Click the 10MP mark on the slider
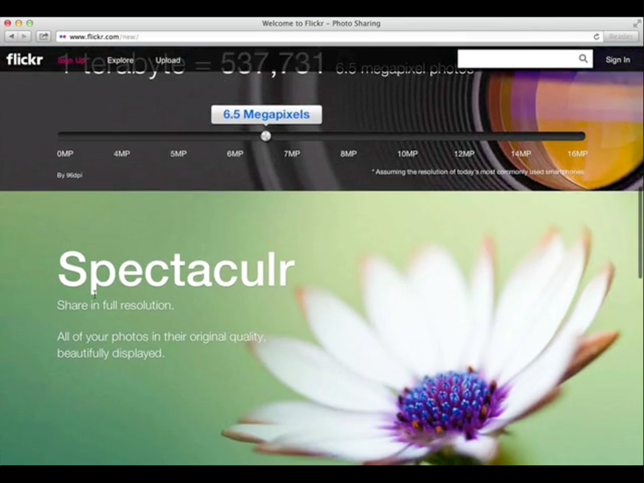Image resolution: width=644 pixels, height=483 pixels. tap(407, 153)
